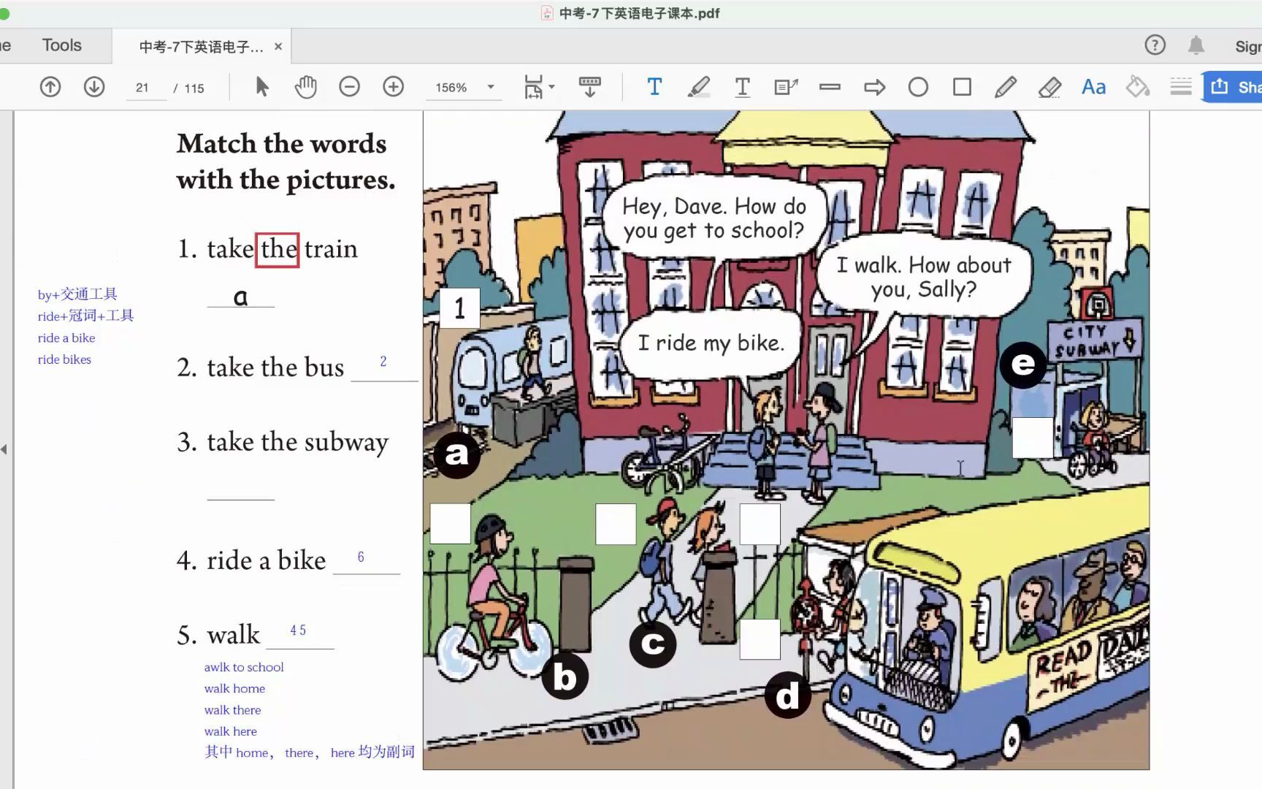This screenshot has height=789, width=1262.
Task: Switch to the 中考-7下英语电子 document tab
Action: (201, 47)
